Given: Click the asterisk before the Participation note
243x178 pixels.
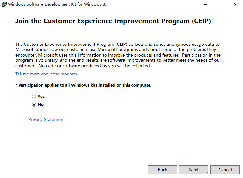Looking at the screenshot, I should click(x=16, y=85).
